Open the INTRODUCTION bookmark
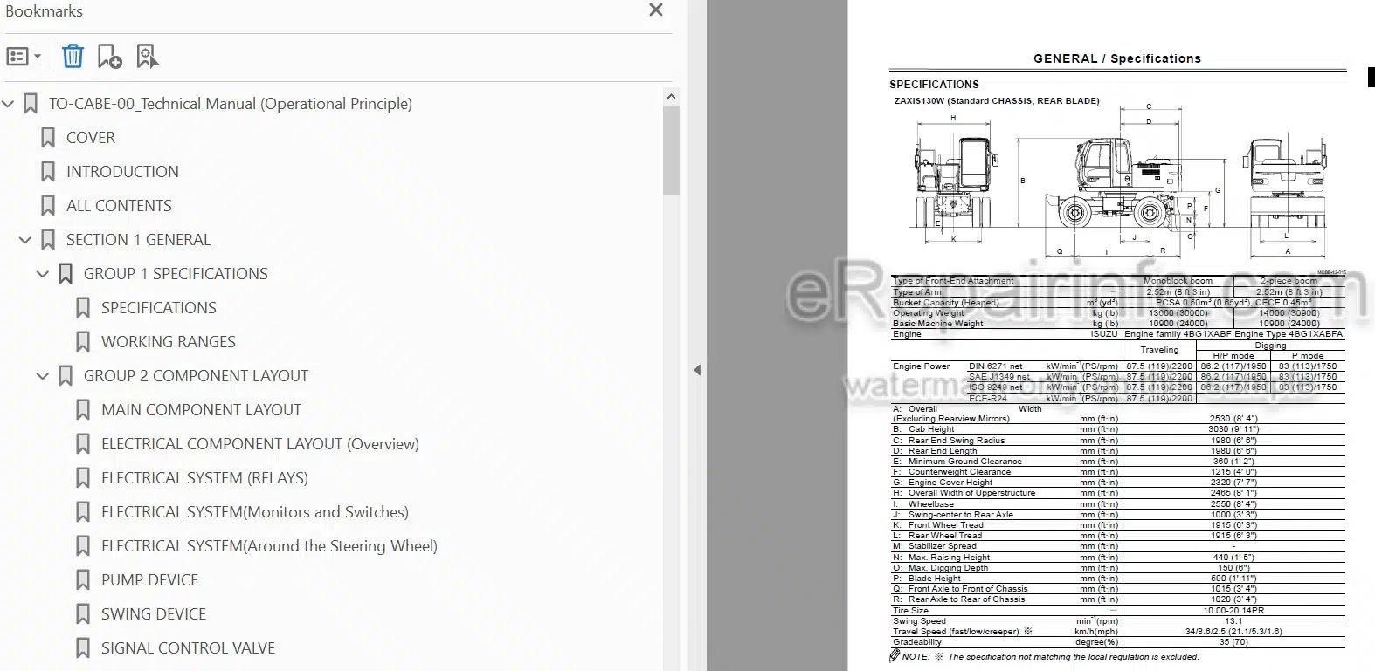Screen dimensions: 1375x671 122,172
